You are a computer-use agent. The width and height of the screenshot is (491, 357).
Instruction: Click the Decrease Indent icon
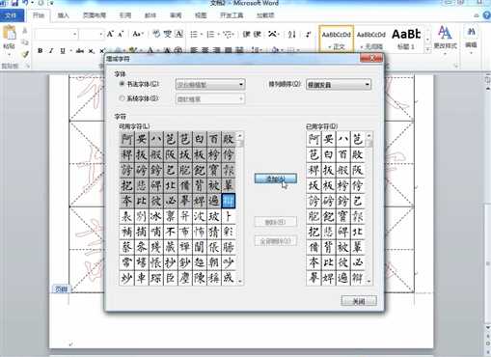247,34
